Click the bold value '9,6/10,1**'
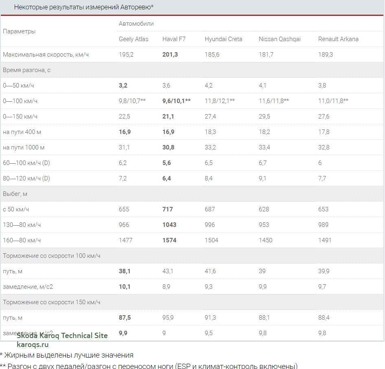 tap(176, 101)
